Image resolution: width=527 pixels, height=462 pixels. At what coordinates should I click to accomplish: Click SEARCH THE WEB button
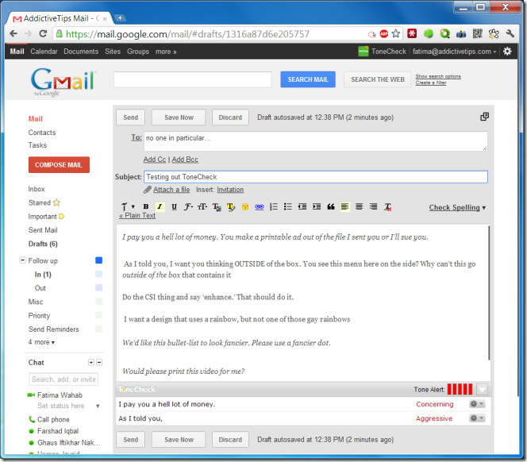(378, 79)
